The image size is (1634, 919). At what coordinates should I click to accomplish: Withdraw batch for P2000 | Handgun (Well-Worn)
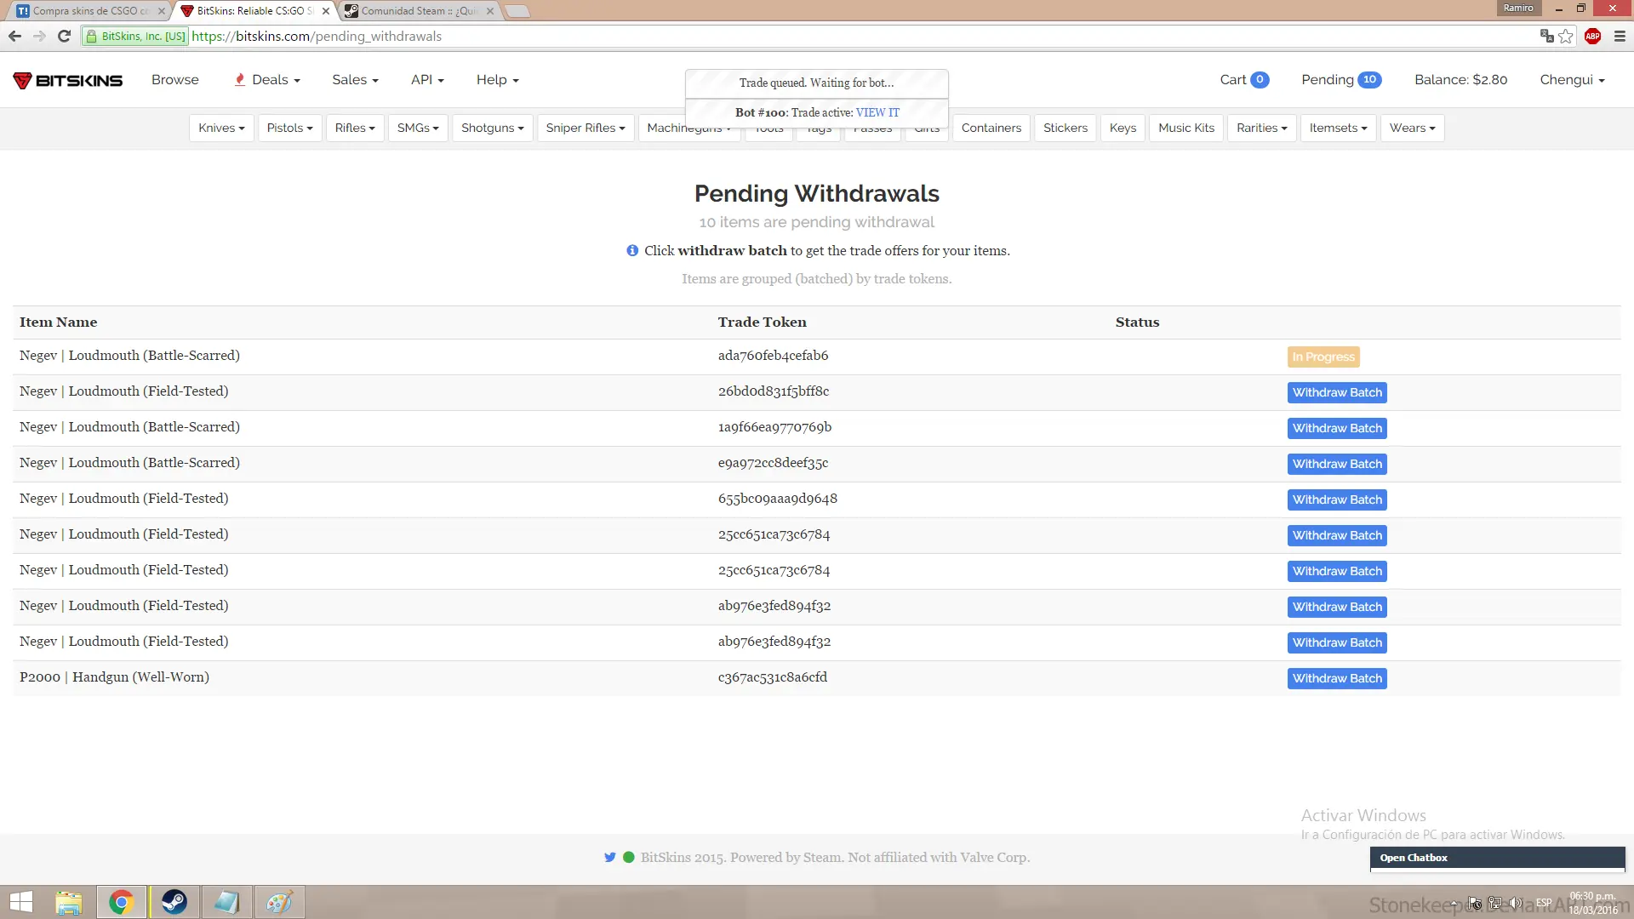(x=1337, y=678)
